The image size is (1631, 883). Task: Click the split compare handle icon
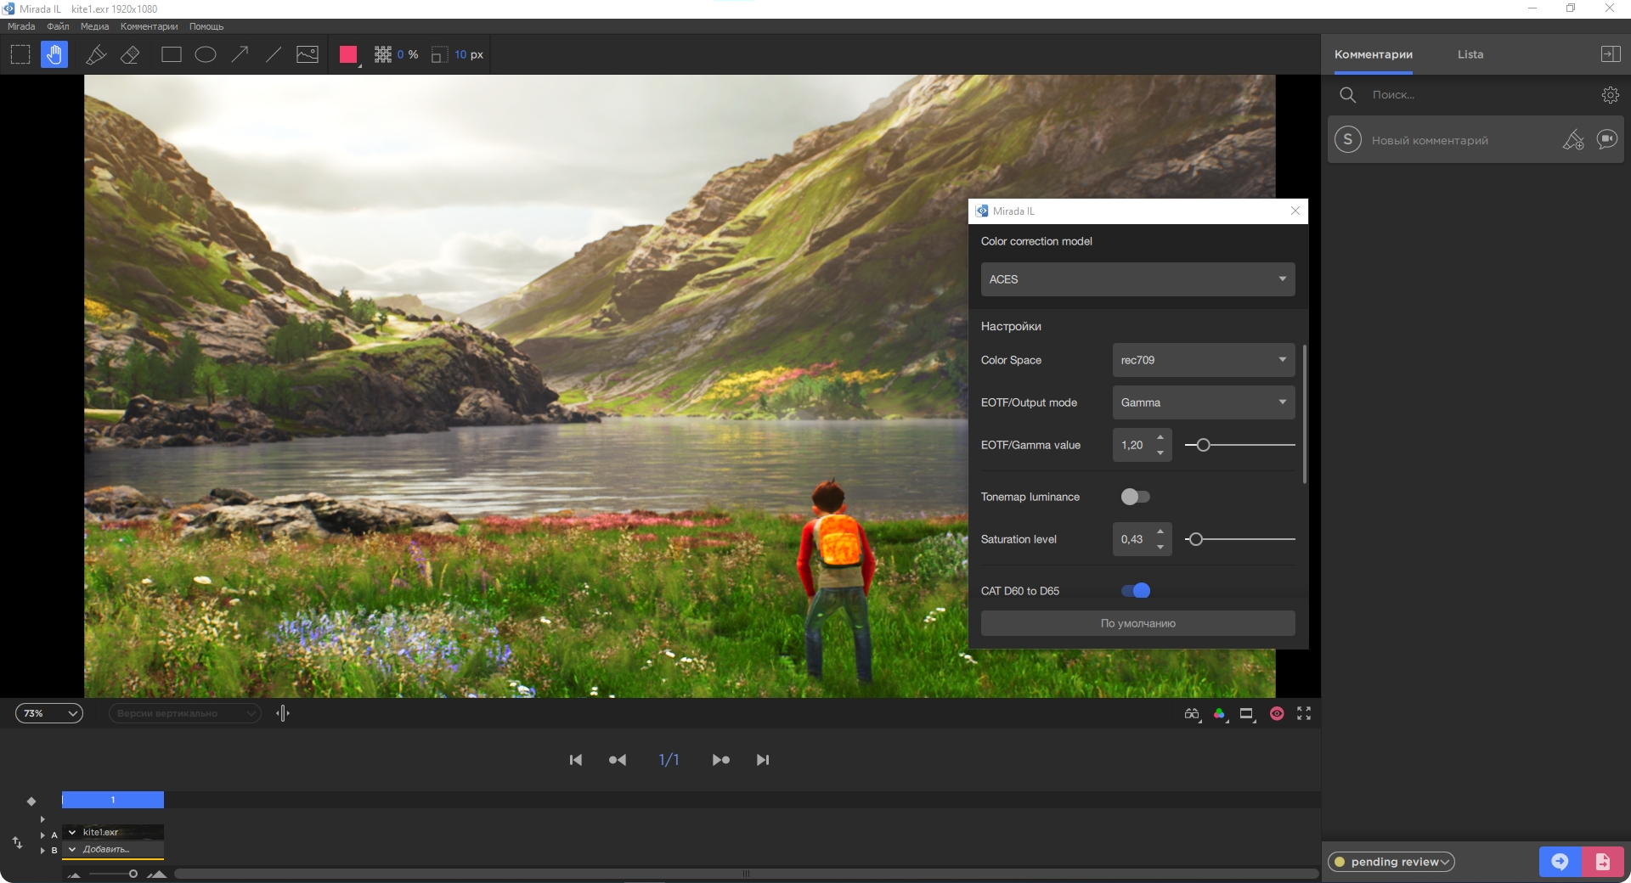click(283, 713)
